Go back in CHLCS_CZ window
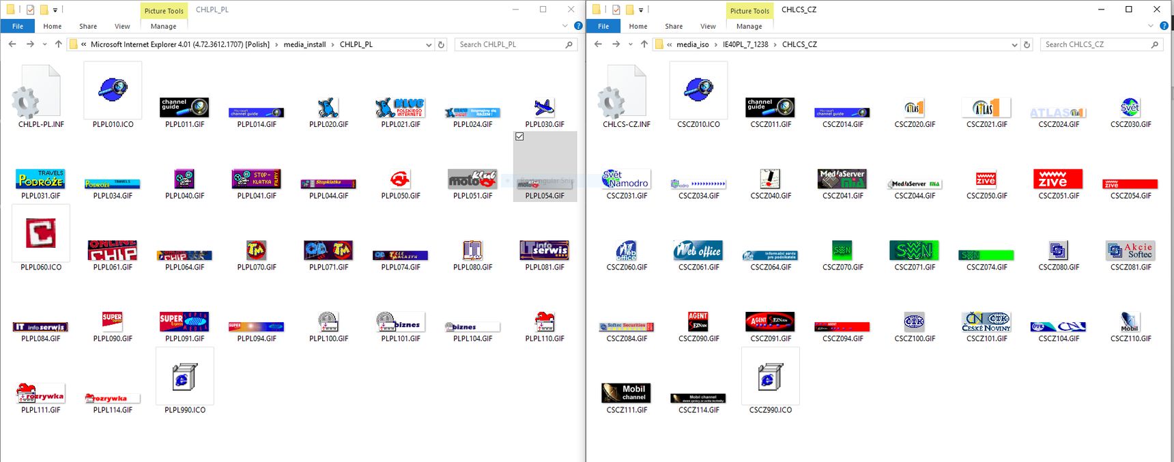 (x=598, y=44)
